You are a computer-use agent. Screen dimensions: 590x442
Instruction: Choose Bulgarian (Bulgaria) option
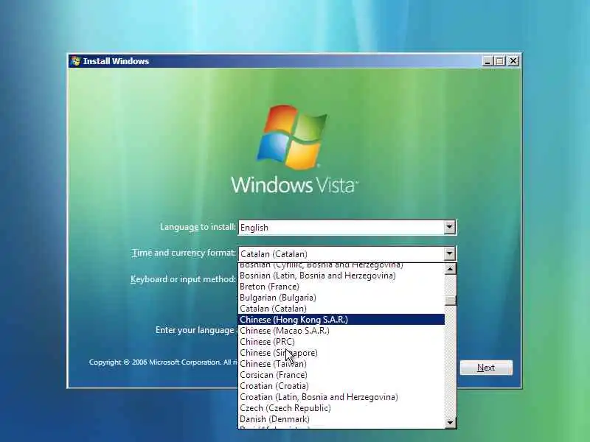point(341,298)
